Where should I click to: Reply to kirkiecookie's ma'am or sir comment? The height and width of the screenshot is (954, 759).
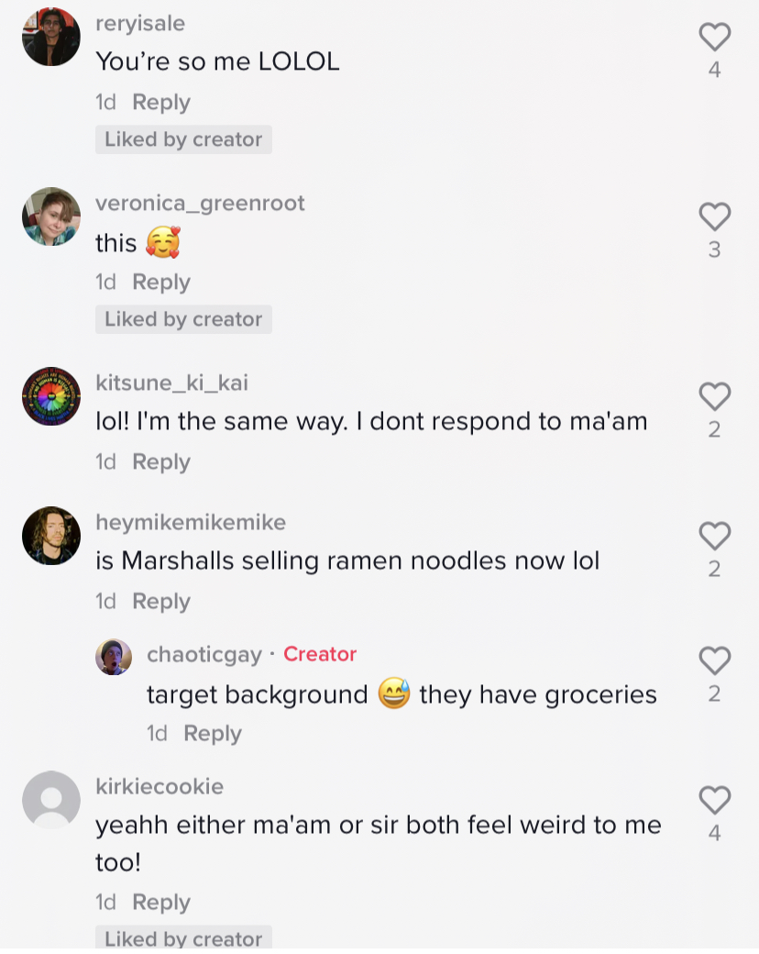coord(161,902)
